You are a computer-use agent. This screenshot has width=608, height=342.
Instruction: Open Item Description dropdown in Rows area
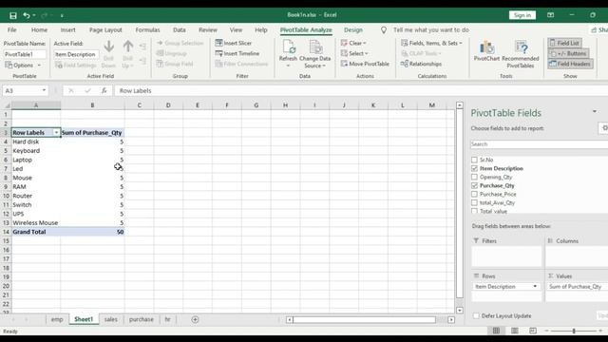(535, 287)
